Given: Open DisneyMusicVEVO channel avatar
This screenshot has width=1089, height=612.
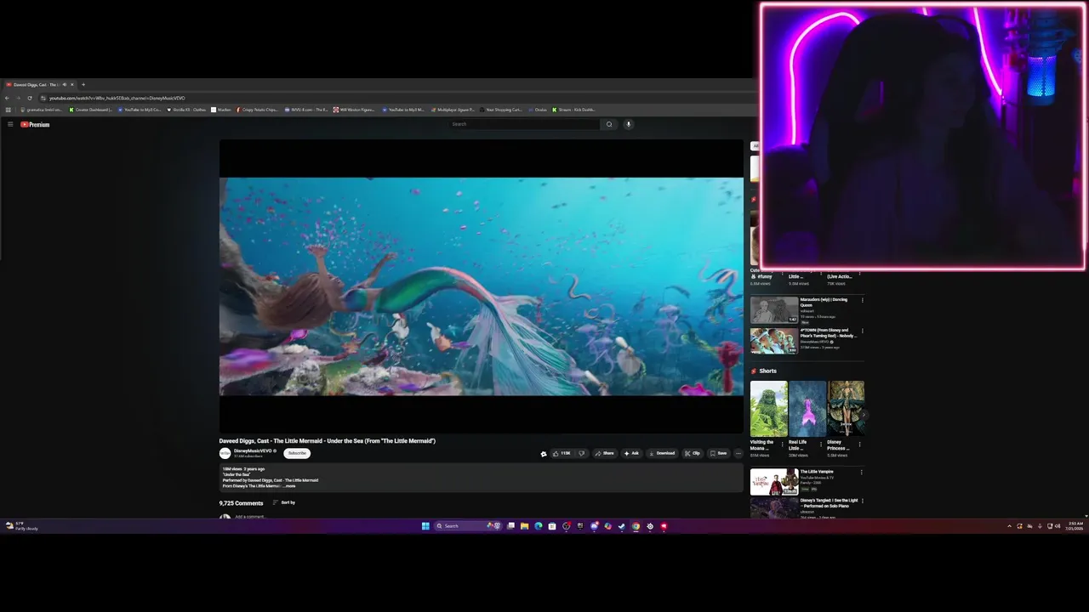Looking at the screenshot, I should coord(225,453).
